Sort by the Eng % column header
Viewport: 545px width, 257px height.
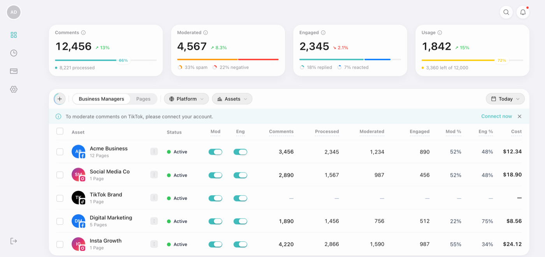(x=486, y=131)
